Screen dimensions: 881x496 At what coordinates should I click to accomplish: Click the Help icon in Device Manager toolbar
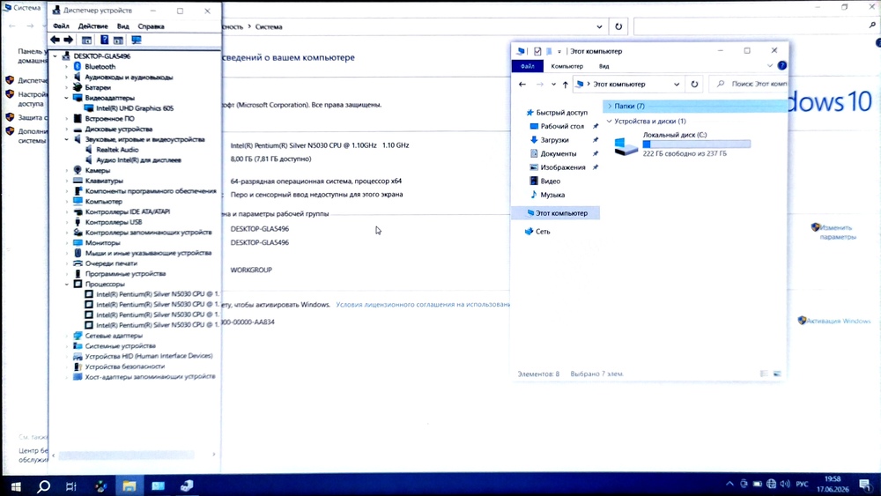(x=104, y=40)
